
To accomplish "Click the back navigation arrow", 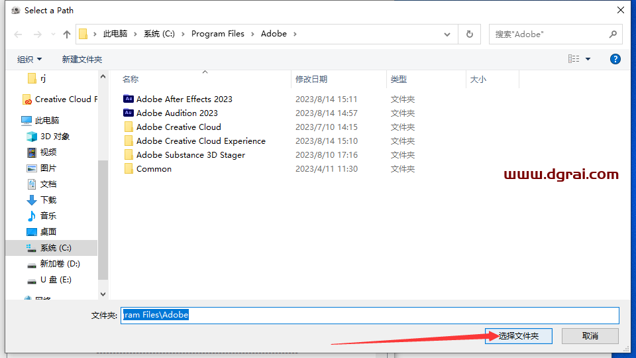I will coord(18,34).
